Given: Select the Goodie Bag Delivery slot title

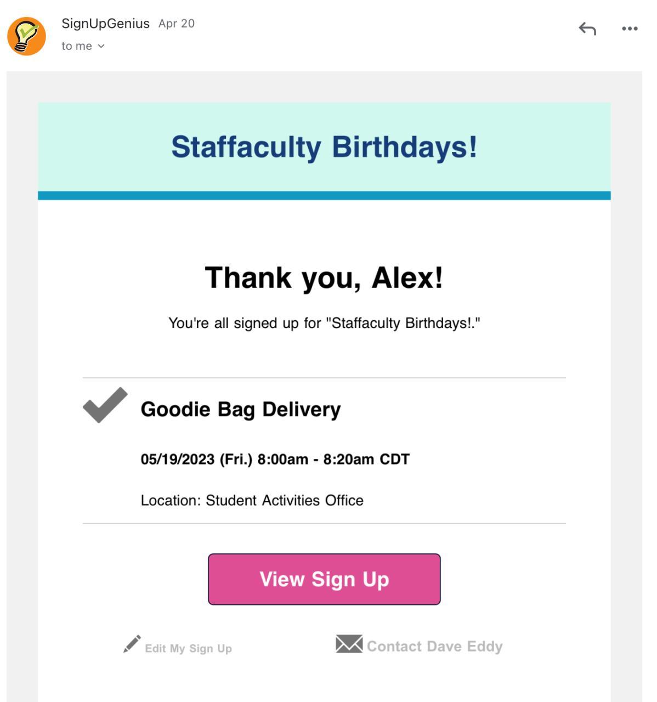Looking at the screenshot, I should point(241,410).
